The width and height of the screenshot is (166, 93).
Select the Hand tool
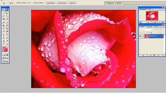4,44
